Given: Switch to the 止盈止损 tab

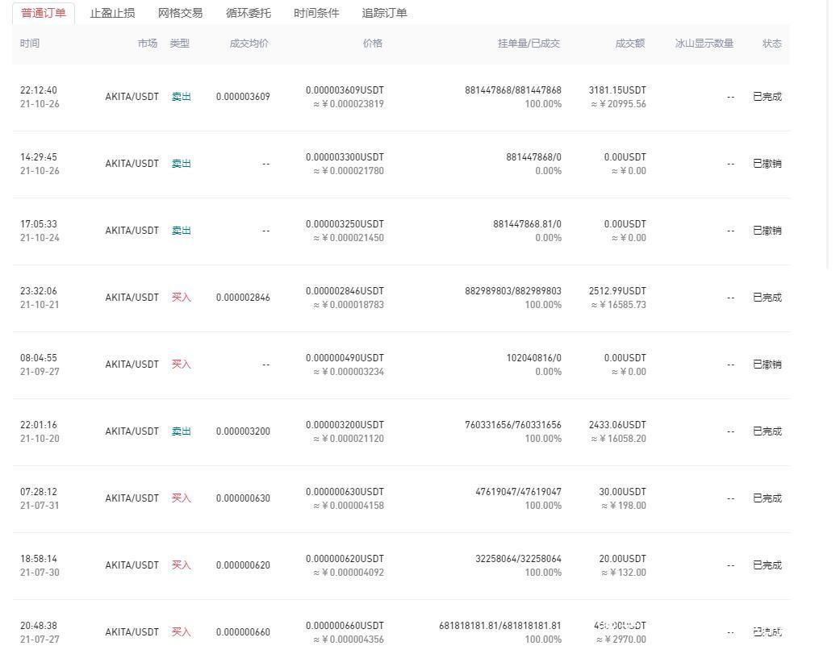Looking at the screenshot, I should [x=112, y=13].
